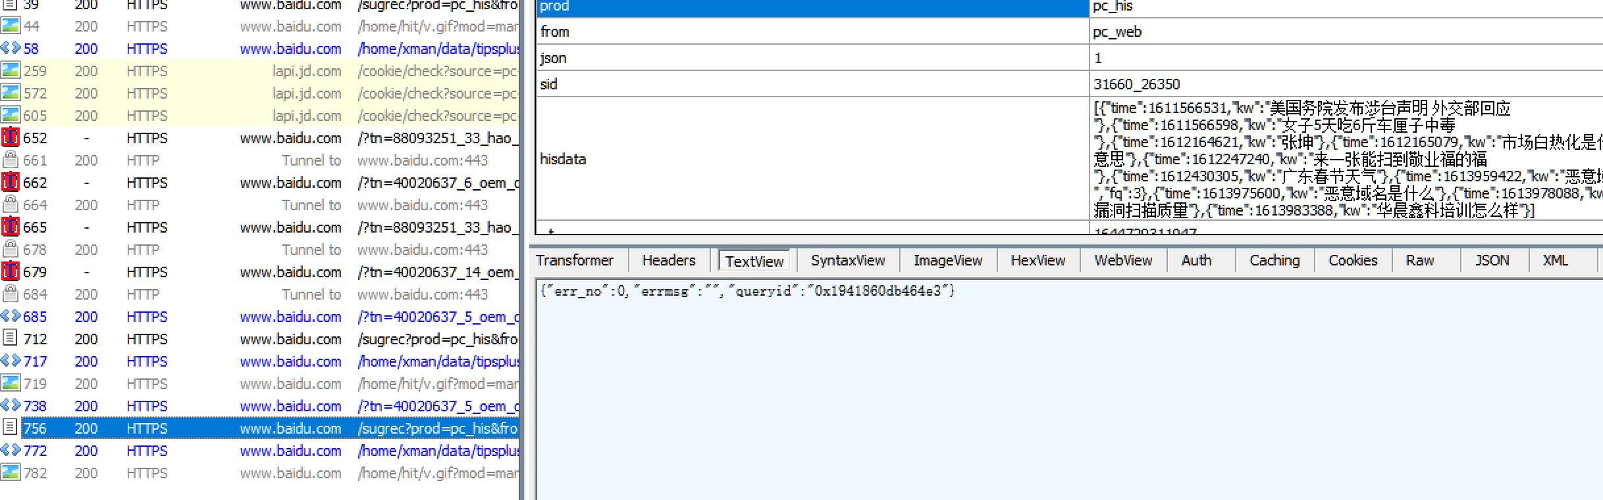The image size is (1603, 500).
Task: Click the 'HTTPS' protocol cell of session 685
Action: (x=147, y=317)
